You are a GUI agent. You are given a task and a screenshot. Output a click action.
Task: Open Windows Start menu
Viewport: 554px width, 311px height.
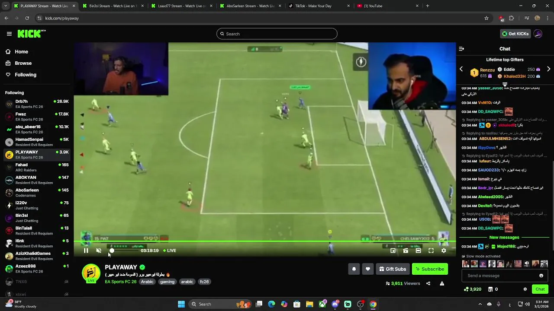[x=181, y=304]
